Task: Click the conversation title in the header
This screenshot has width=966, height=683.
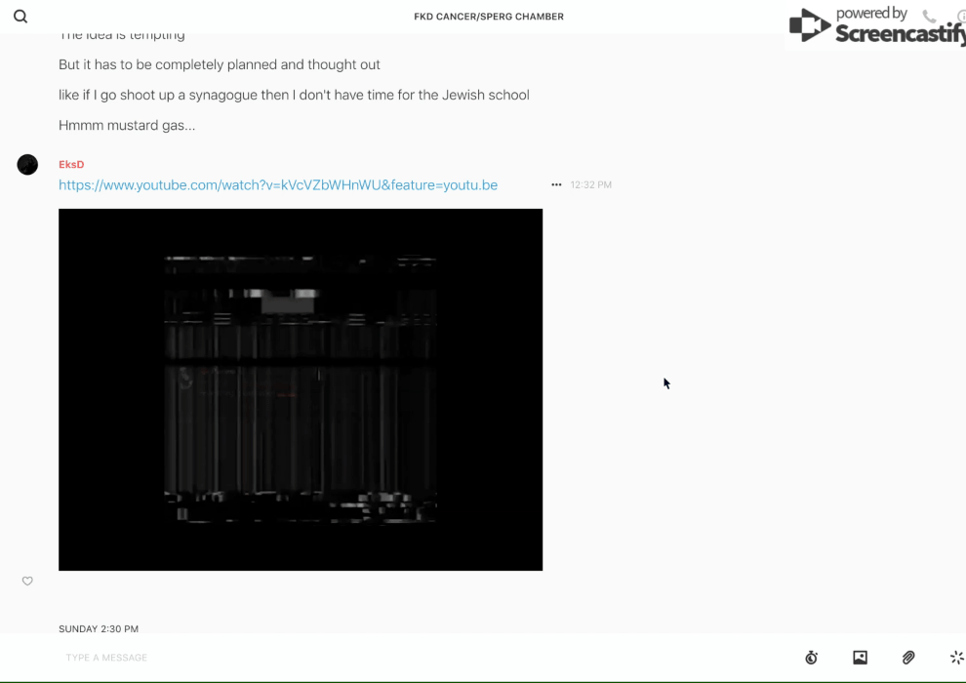Action: (489, 17)
